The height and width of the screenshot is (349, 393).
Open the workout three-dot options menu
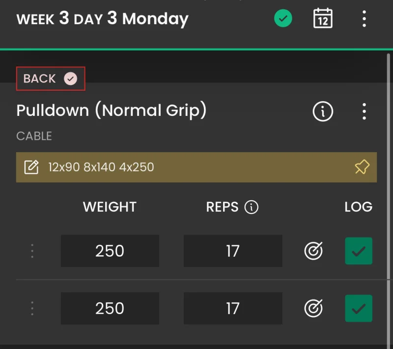pyautogui.click(x=364, y=19)
